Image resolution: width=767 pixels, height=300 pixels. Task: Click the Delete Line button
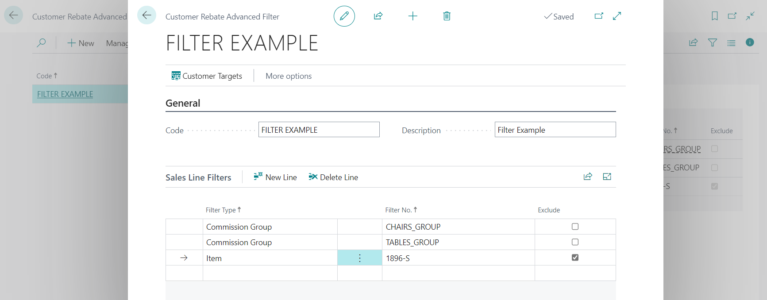coord(333,177)
